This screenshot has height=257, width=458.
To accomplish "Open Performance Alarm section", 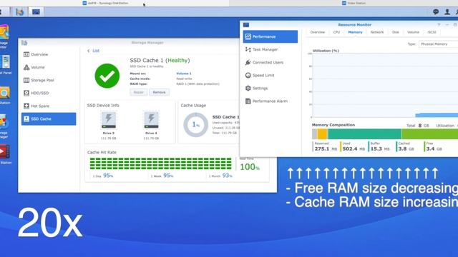I will 271,101.
